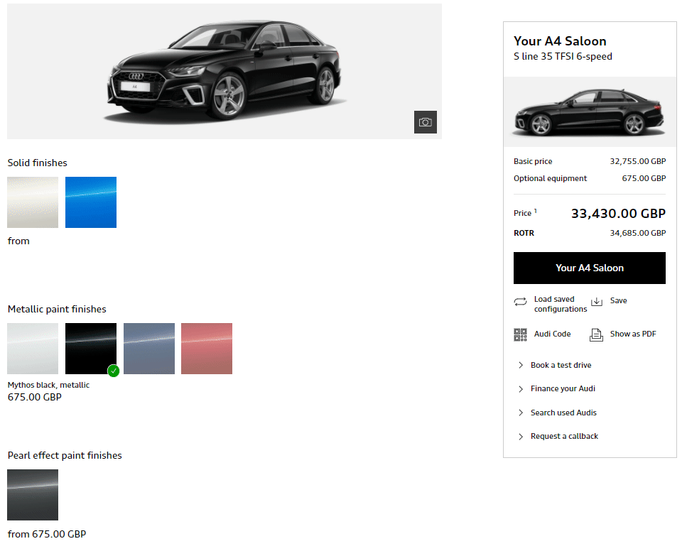Expand the Request a callback chevron

(x=521, y=436)
